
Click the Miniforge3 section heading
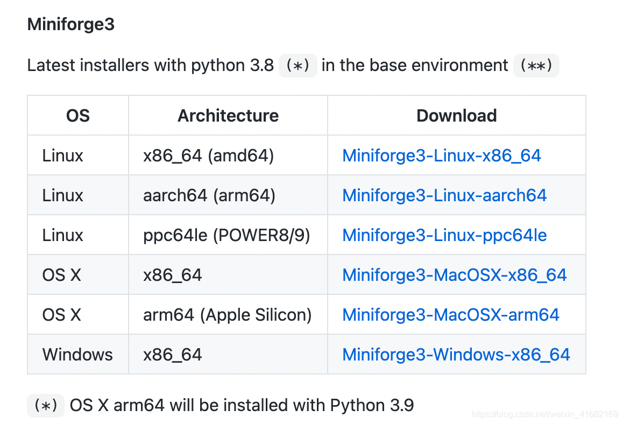(x=70, y=24)
